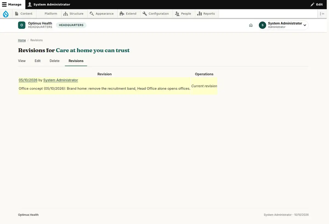329x224 pixels.
Task: Open the Platform admin menu
Action: [x=49, y=14]
